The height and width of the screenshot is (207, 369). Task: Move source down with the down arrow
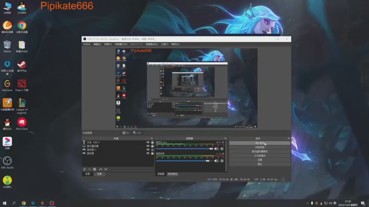[x=106, y=169]
